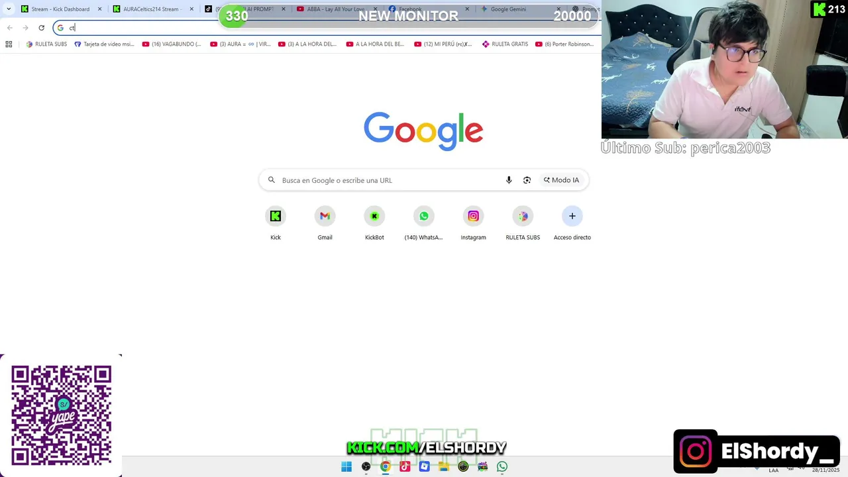Reload the current page
Image resolution: width=848 pixels, height=477 pixels.
coord(41,28)
